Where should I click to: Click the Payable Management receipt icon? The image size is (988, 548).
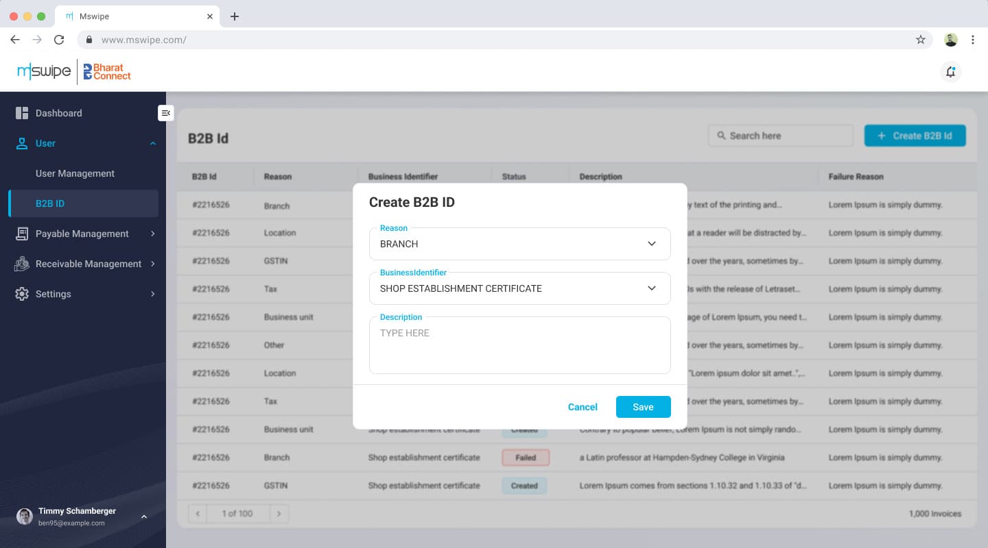tap(22, 234)
